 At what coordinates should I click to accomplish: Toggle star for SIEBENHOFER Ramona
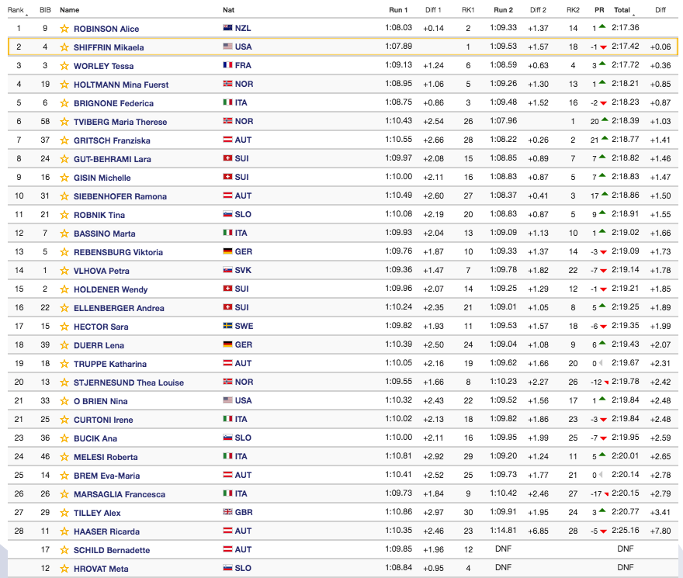coord(64,196)
